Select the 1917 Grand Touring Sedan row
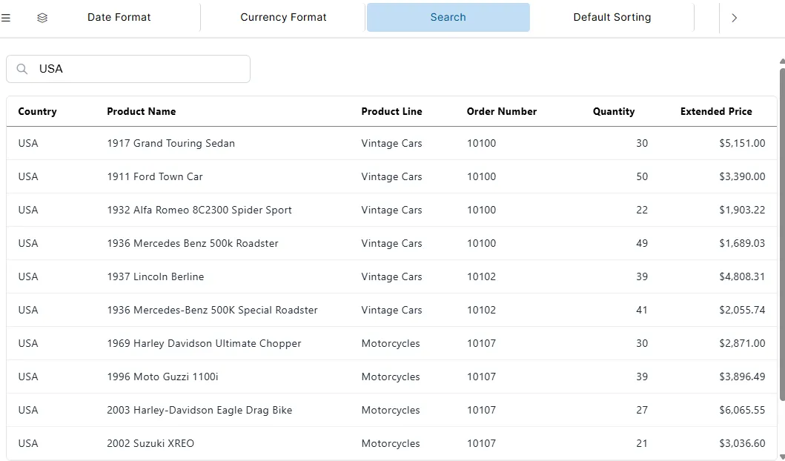Screen dimensions: 785x461 (297, 143)
